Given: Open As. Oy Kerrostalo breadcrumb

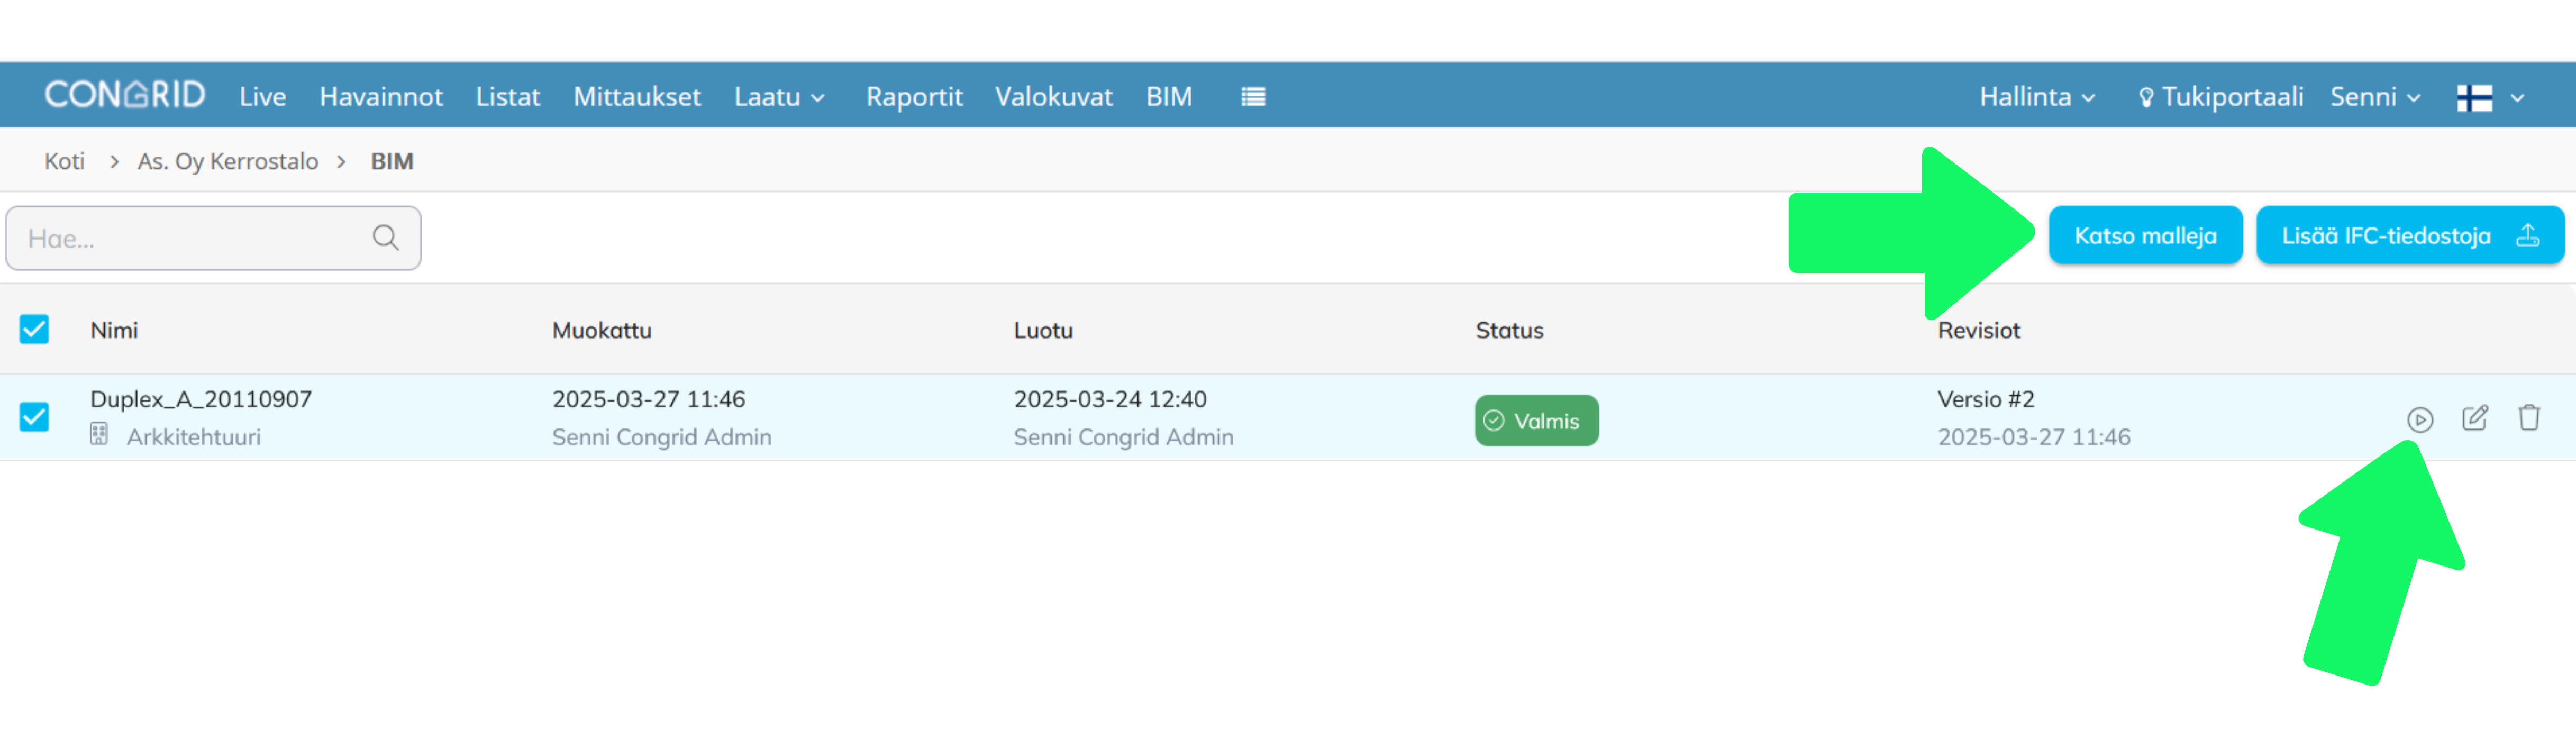Looking at the screenshot, I should [x=228, y=161].
